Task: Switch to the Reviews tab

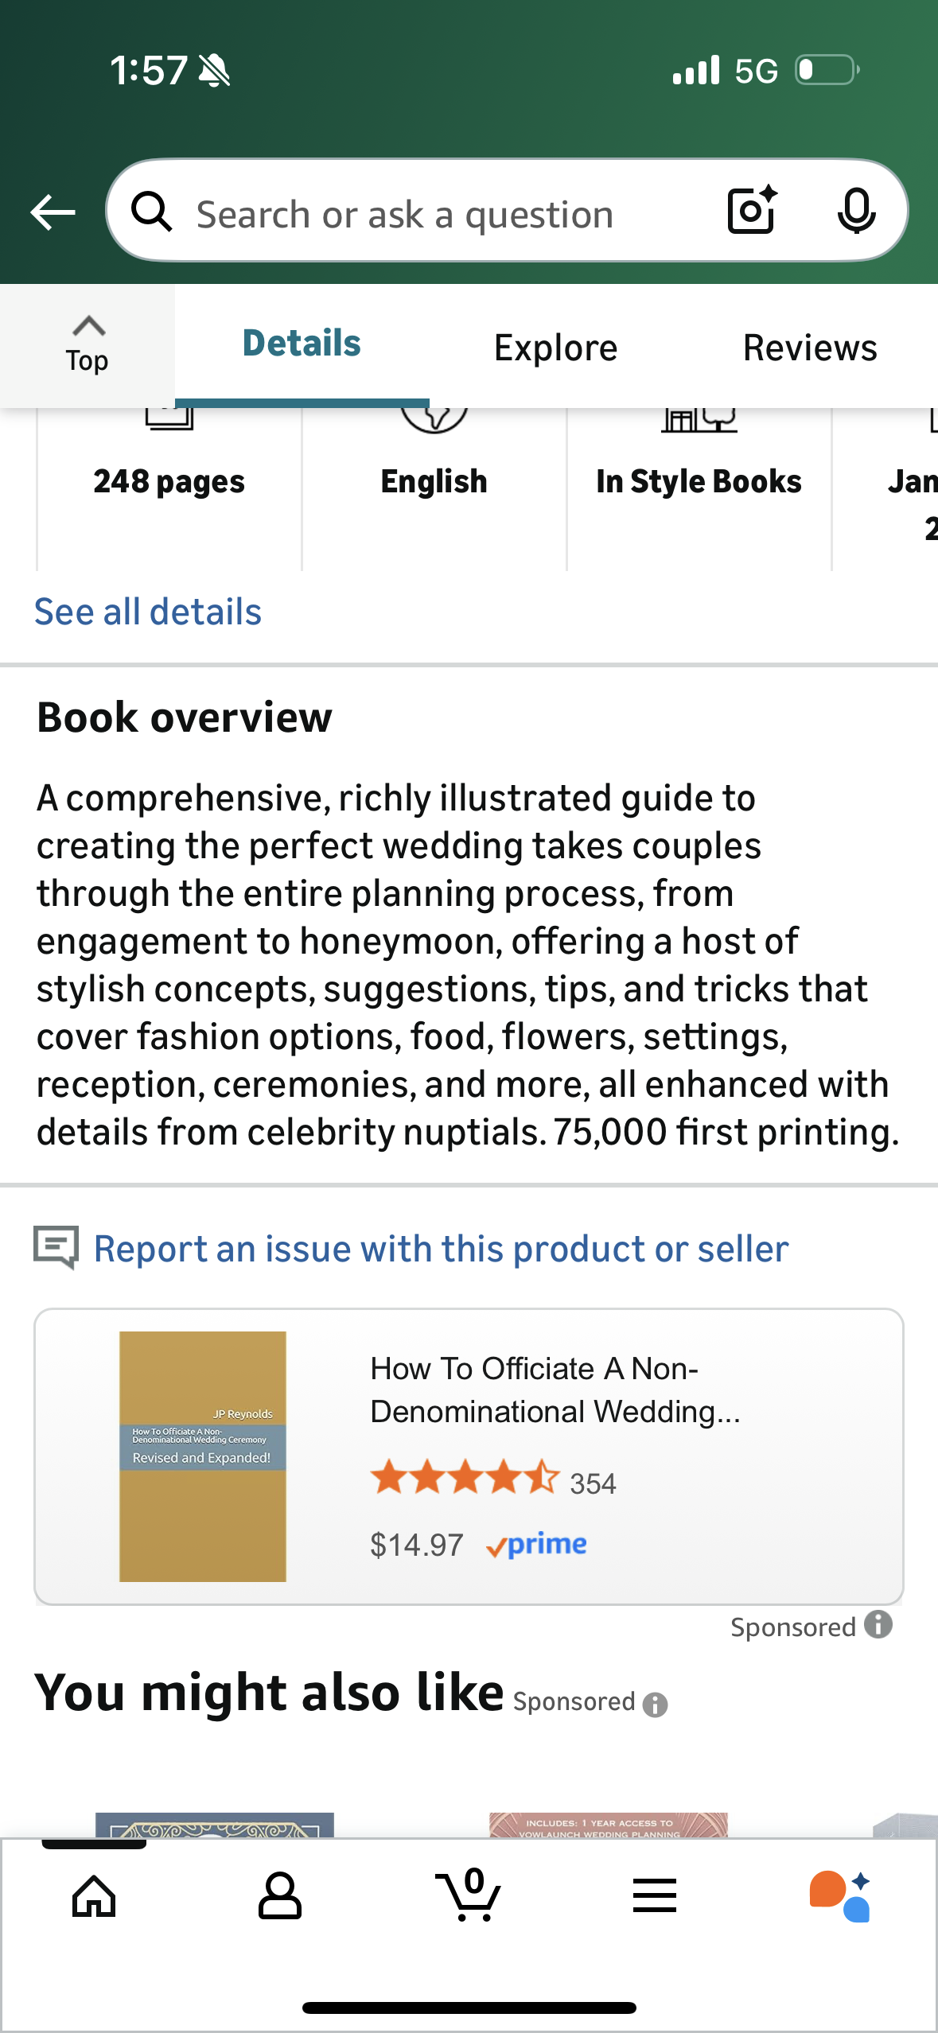Action: (x=809, y=347)
